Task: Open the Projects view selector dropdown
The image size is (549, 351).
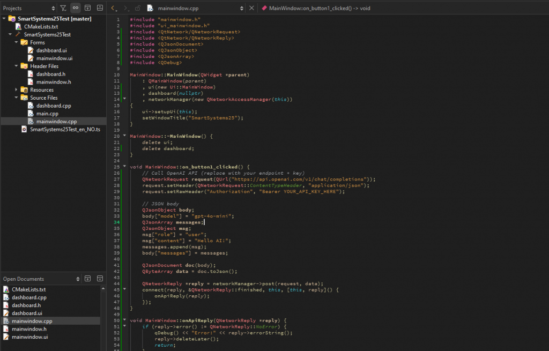Action: 53,8
